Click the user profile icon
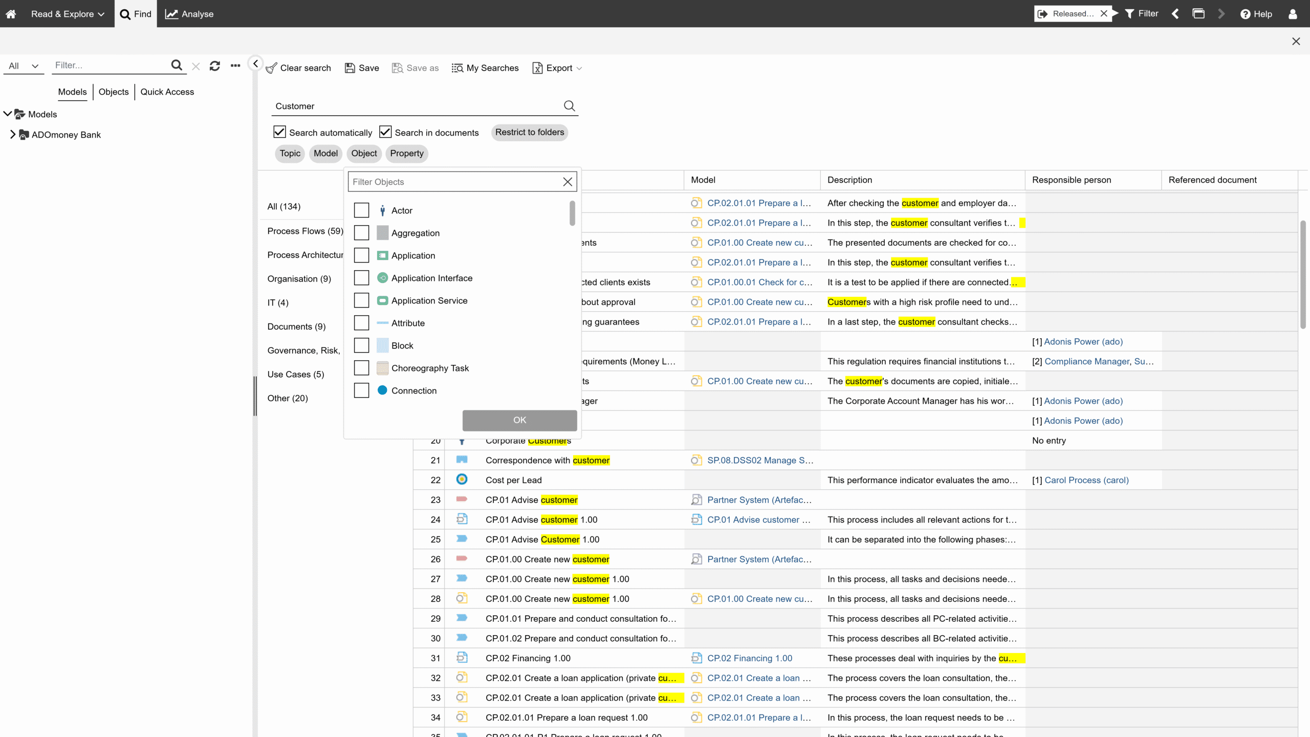The height and width of the screenshot is (737, 1310). (1293, 14)
